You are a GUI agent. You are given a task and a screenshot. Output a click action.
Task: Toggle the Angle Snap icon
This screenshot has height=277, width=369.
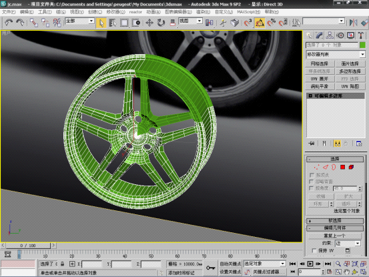[x=260, y=23]
